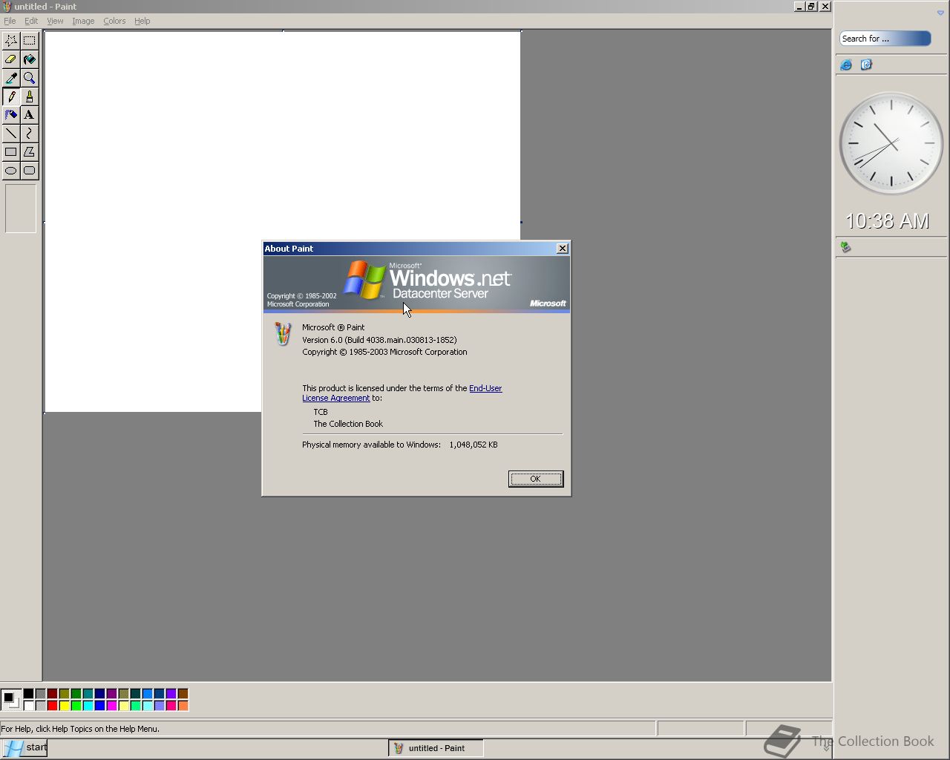The height and width of the screenshot is (760, 950).
Task: Open the Image menu
Action: (83, 21)
